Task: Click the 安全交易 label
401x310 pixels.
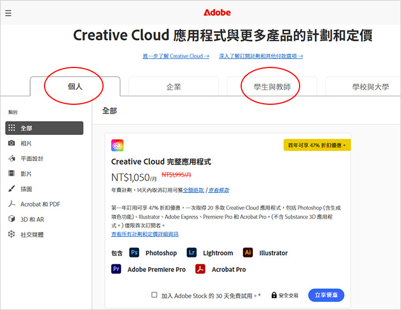Action: tap(288, 296)
